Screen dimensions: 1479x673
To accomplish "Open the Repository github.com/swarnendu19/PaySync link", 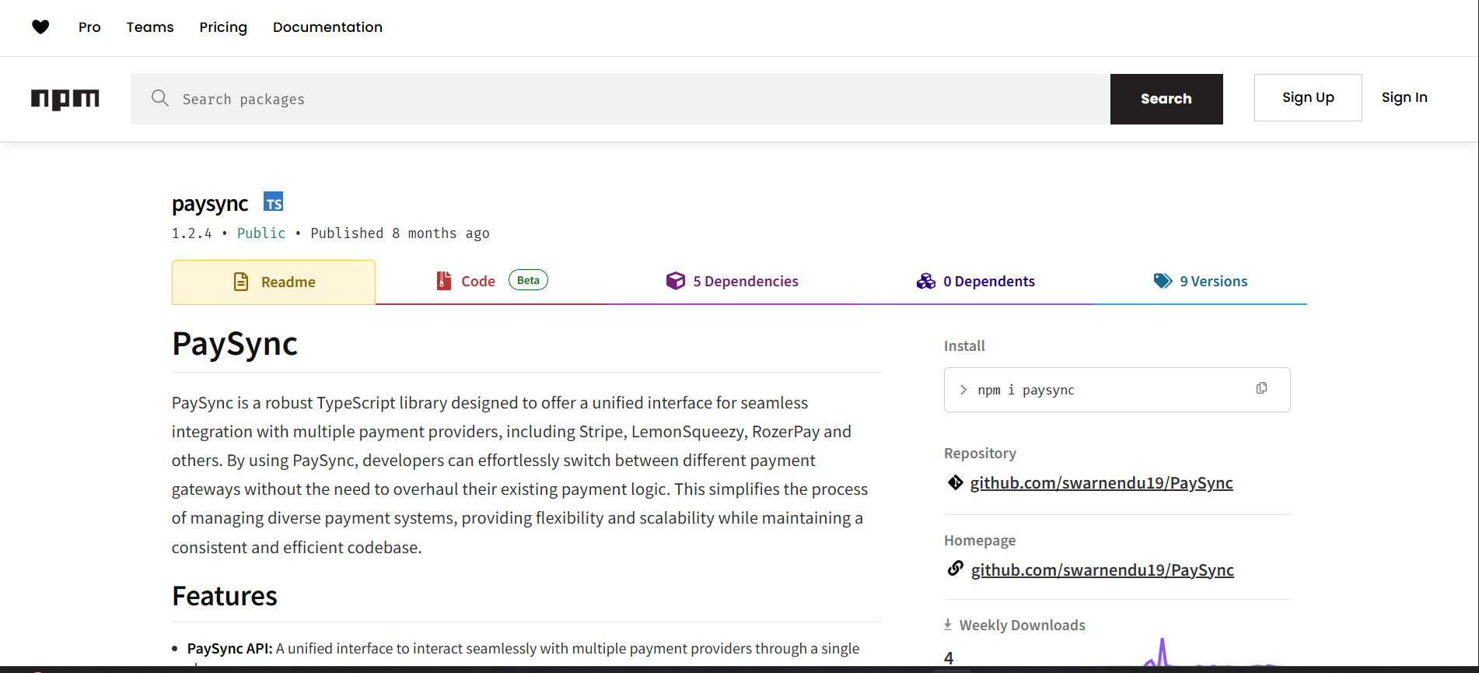I will coord(1101,482).
